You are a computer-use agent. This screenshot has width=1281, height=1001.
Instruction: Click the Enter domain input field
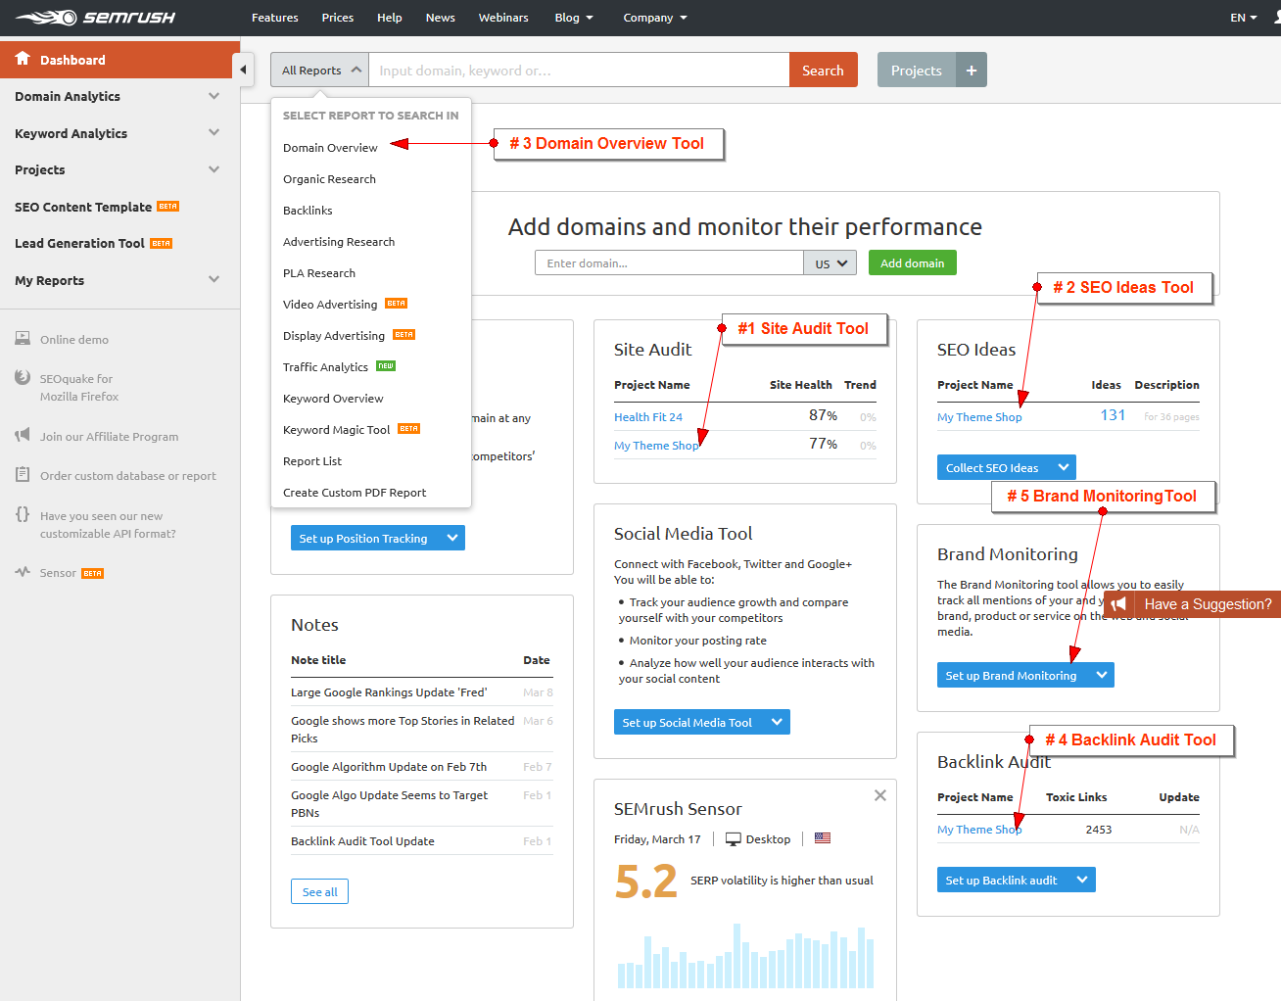[669, 263]
